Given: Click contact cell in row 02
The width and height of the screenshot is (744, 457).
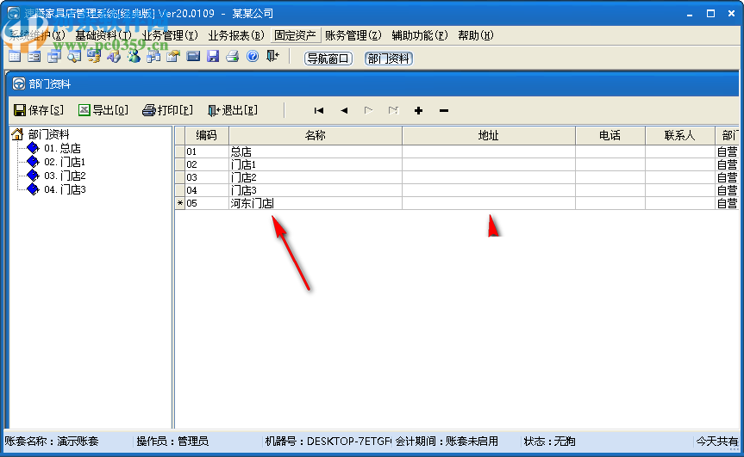Looking at the screenshot, I should [679, 164].
